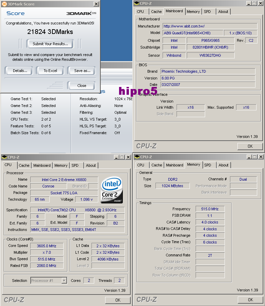Click the 82801HB/HR southbridge field
This screenshot has height=306, width=265.
[211, 47]
